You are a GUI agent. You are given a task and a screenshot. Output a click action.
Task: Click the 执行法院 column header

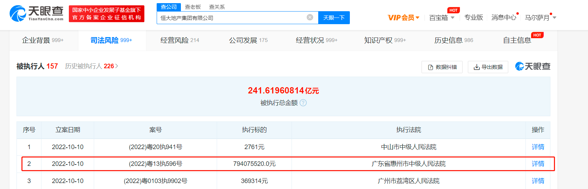[x=409, y=130]
